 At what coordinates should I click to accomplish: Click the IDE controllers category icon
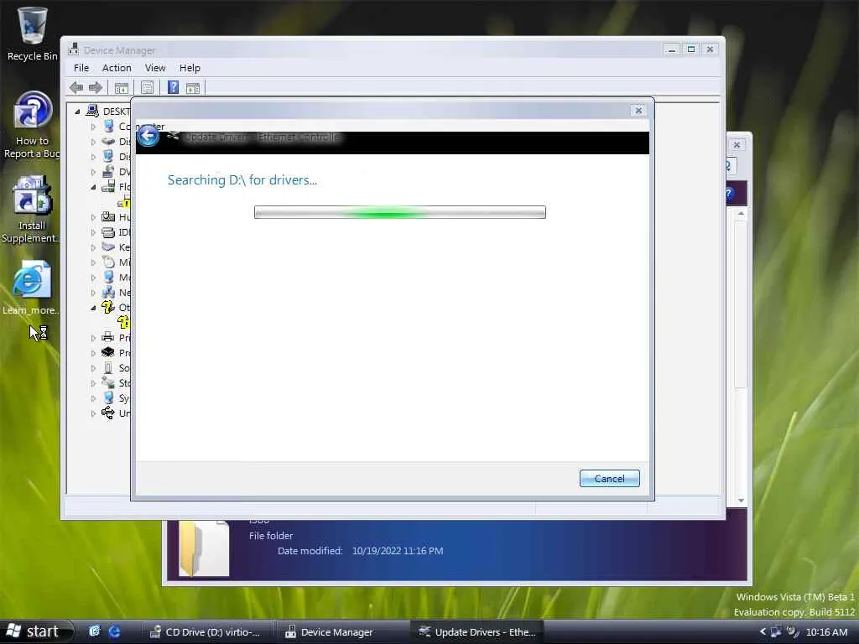click(108, 232)
